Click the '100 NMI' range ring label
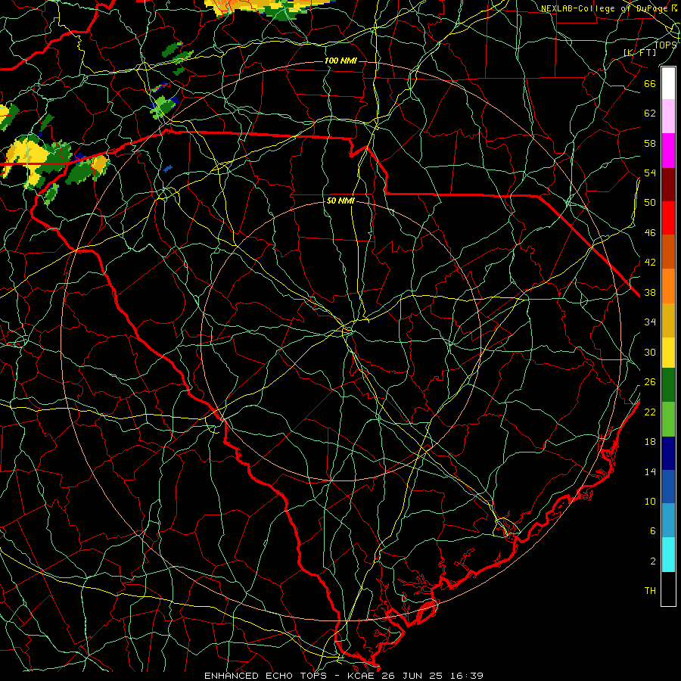 coord(340,61)
